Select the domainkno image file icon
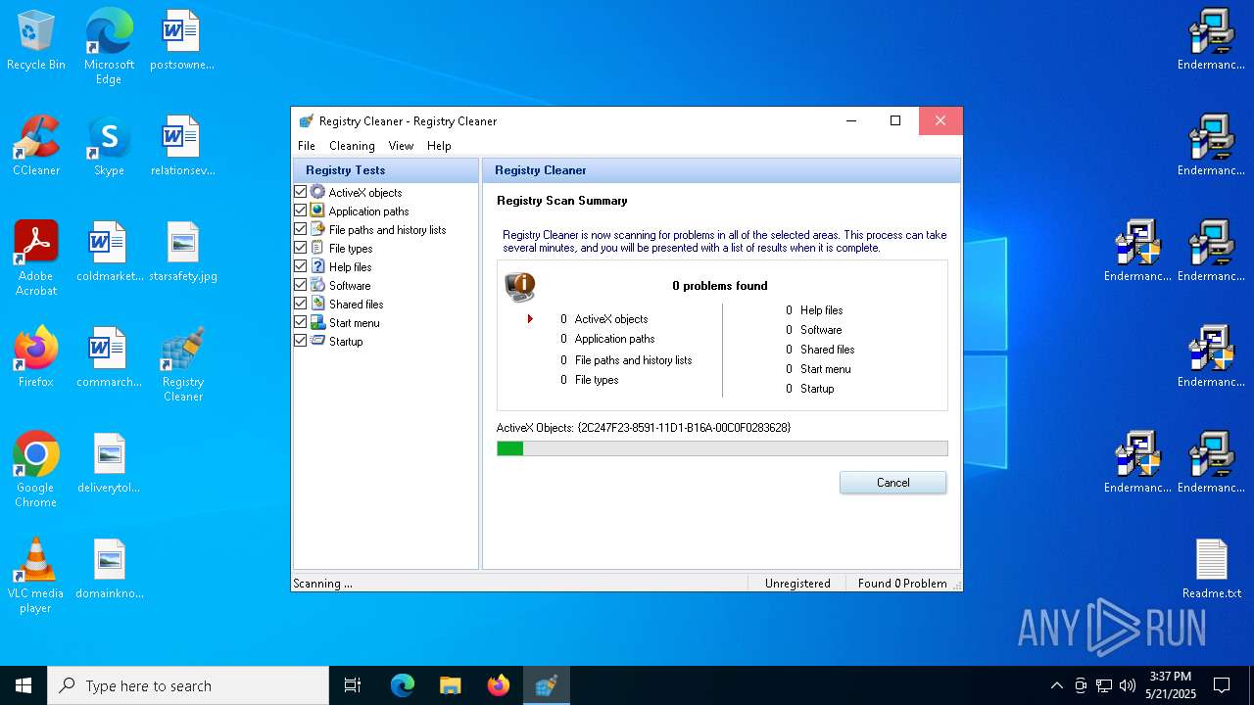 point(109,569)
